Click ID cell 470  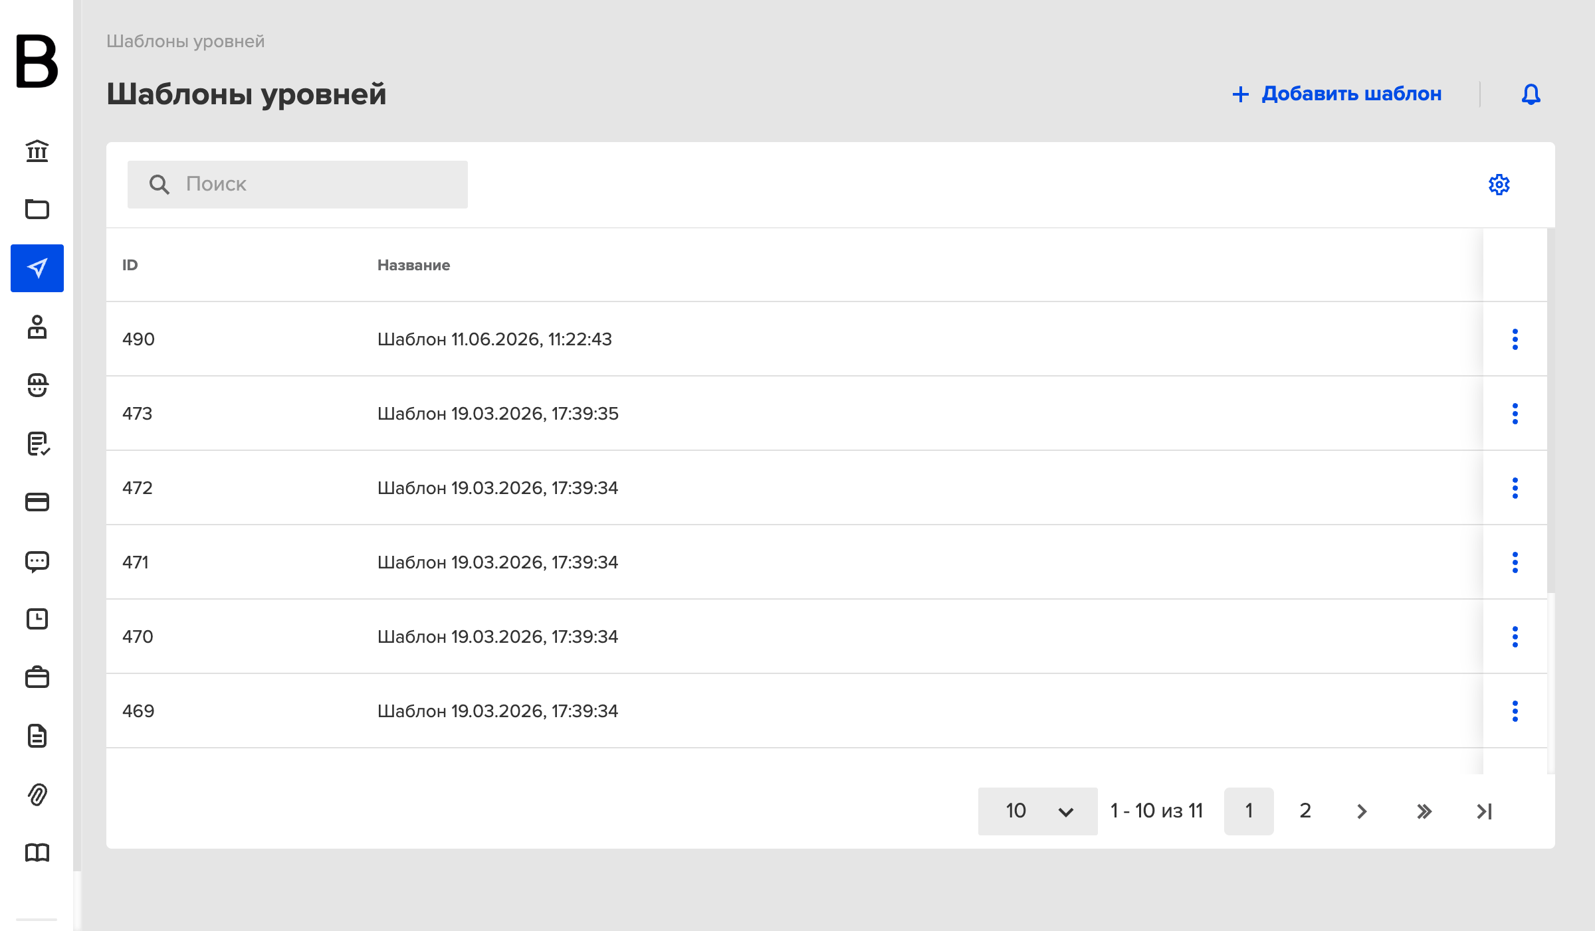coord(138,637)
